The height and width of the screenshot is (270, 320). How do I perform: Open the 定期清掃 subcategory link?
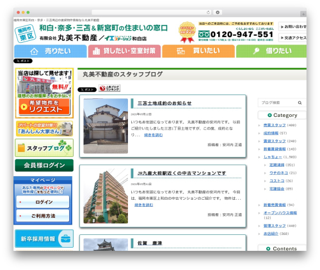[x=276, y=165]
